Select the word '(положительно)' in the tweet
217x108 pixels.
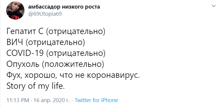tap(72, 65)
